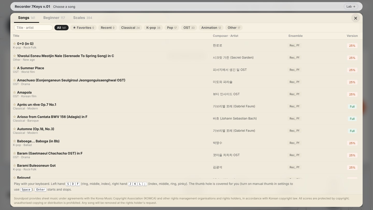Filter songs by K-pop

[153, 28]
